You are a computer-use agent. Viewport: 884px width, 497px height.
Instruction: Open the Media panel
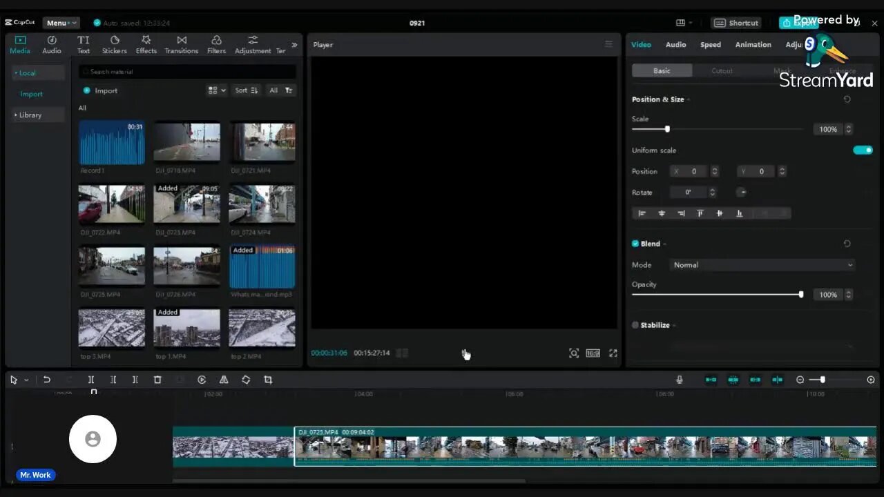[x=20, y=45]
